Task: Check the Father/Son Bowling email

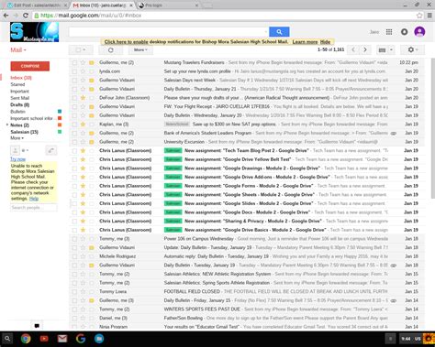Action: (74, 318)
